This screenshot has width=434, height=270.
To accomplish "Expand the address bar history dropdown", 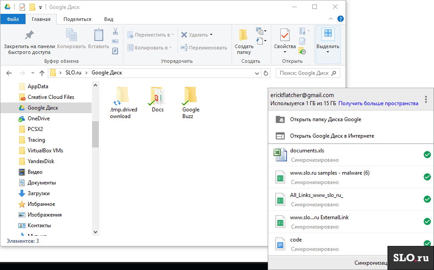I will tap(257, 74).
